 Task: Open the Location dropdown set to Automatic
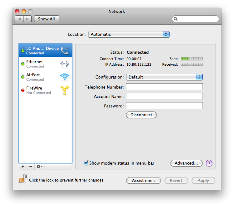click(129, 35)
